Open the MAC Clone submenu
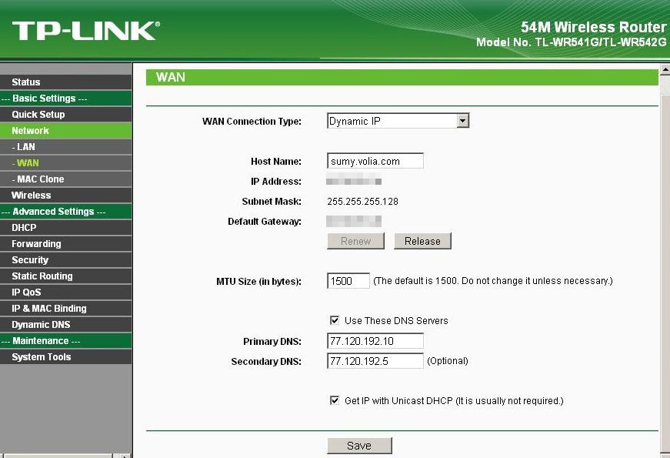 pyautogui.click(x=38, y=179)
